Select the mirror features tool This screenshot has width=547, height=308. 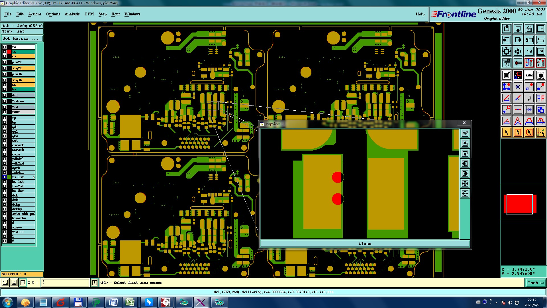tap(540, 98)
